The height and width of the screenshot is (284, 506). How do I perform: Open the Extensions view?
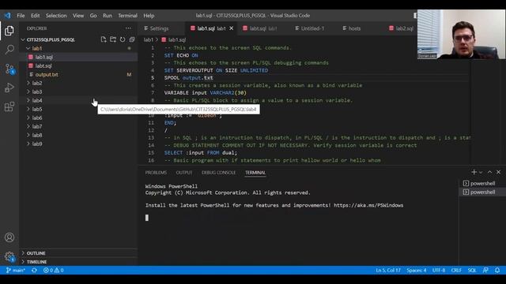point(9,106)
